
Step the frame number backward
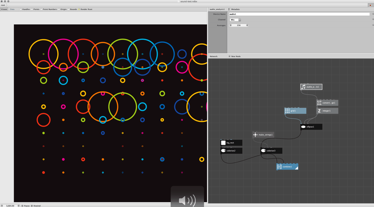(2, 206)
